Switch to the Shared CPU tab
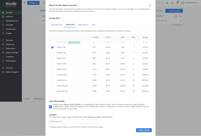 click(70, 25)
